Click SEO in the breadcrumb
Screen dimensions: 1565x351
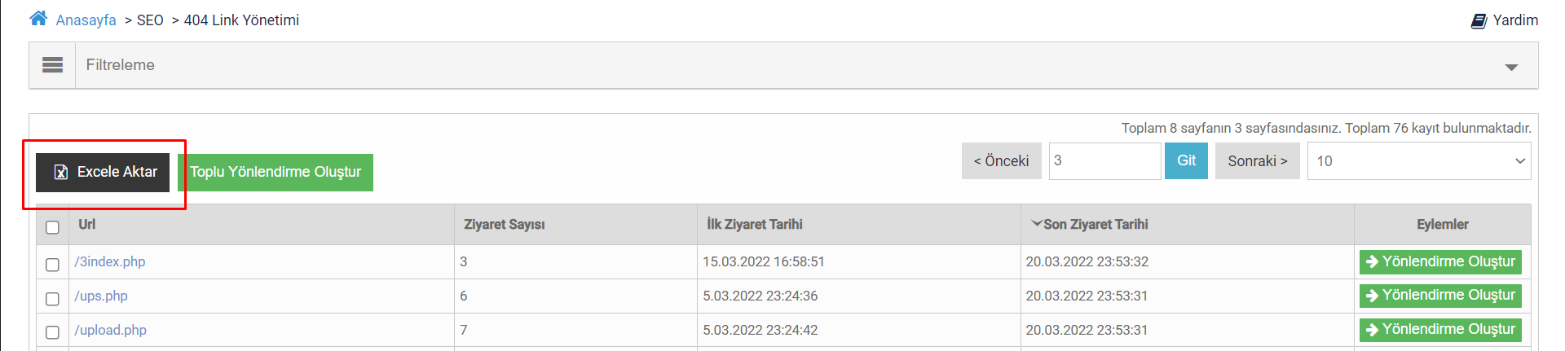click(150, 20)
